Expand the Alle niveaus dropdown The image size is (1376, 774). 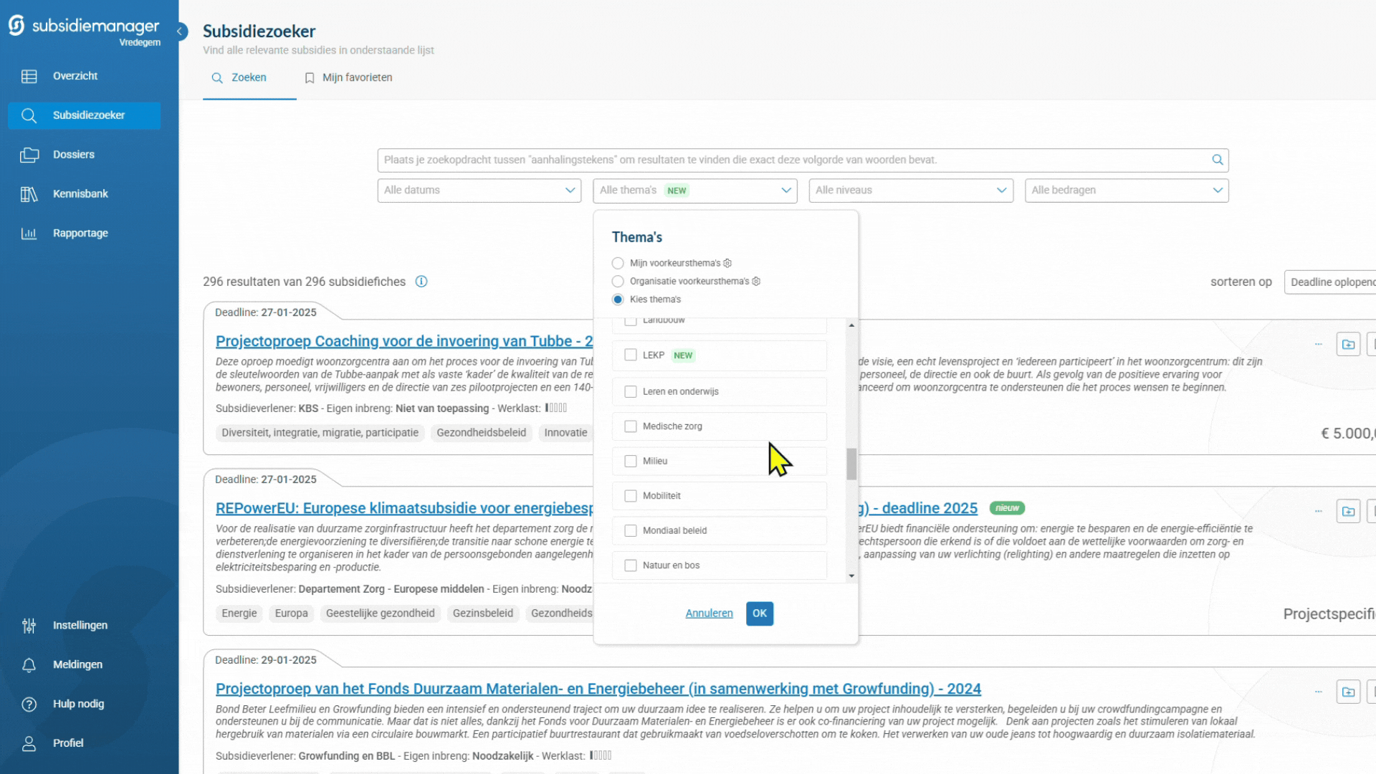(x=910, y=191)
